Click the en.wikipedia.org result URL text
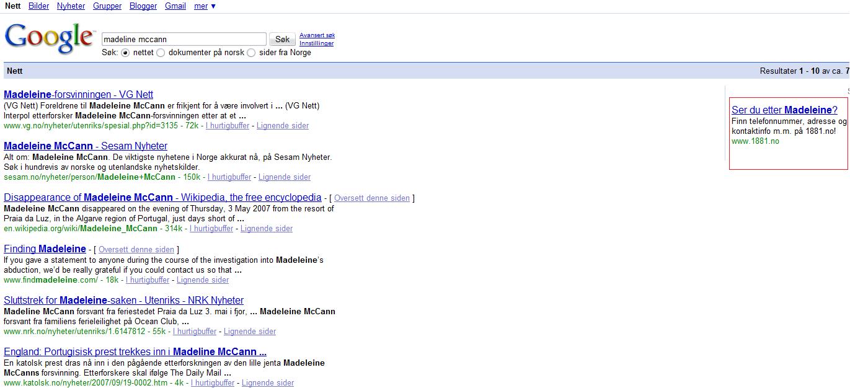Screen dimensions: 850x388 point(81,229)
